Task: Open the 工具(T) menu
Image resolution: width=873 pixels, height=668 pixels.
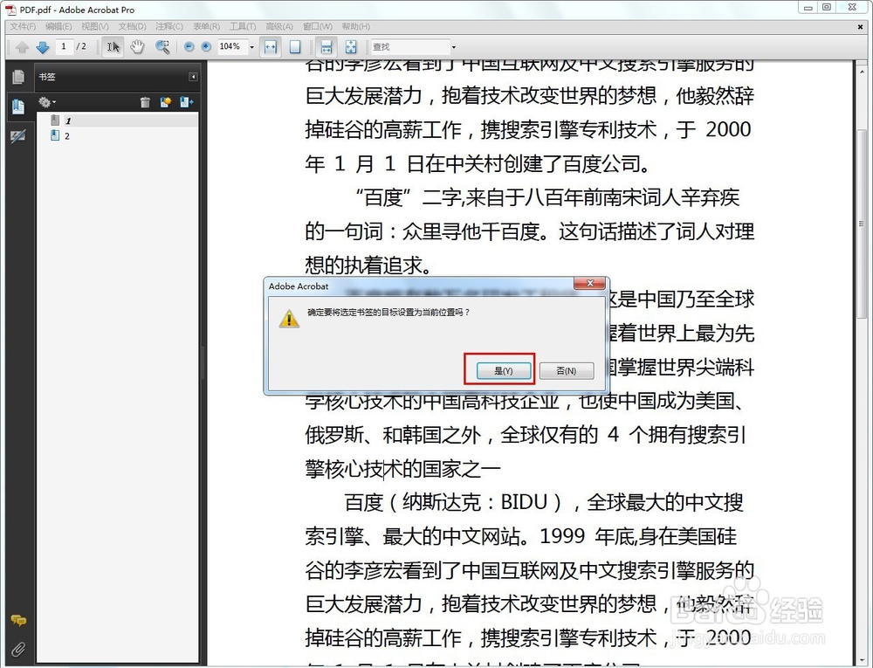Action: point(243,26)
